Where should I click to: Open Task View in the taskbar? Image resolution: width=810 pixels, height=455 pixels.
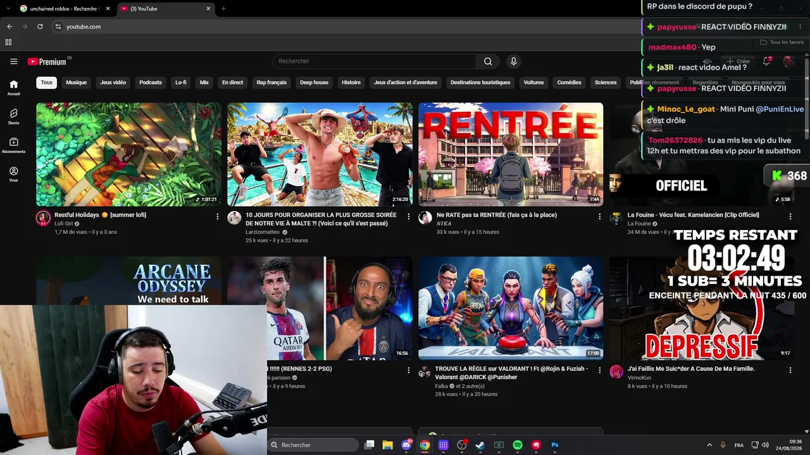coord(370,445)
